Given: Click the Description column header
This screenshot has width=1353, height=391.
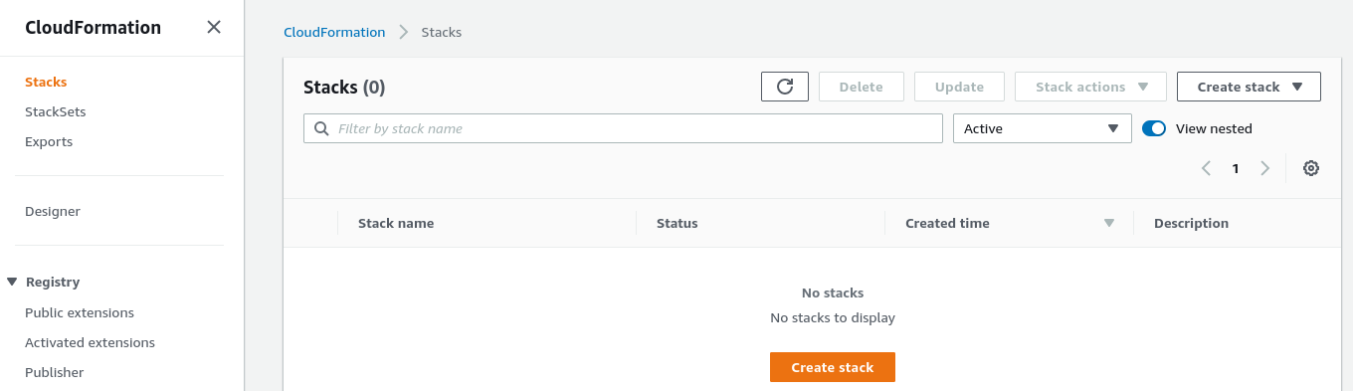Looking at the screenshot, I should pos(1191,223).
